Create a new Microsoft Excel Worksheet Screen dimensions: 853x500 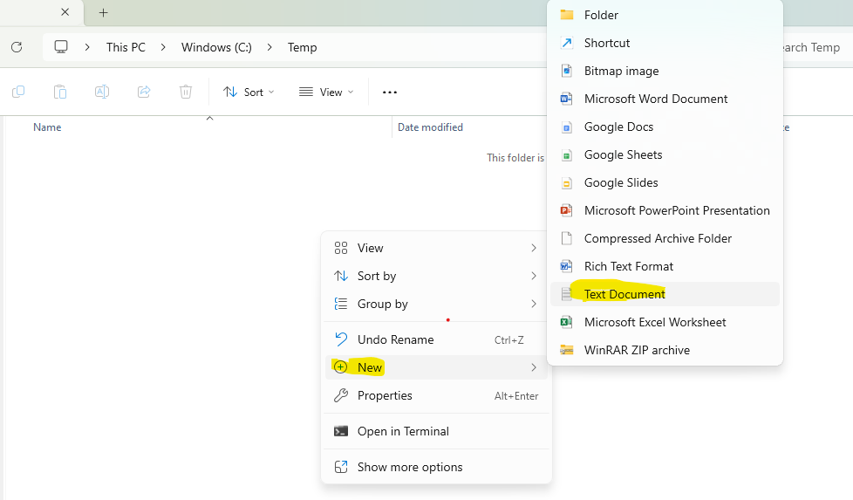tap(665, 322)
